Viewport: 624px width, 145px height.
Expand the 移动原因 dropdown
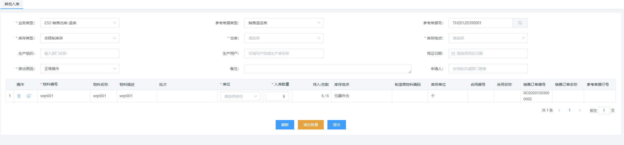(x=79, y=69)
